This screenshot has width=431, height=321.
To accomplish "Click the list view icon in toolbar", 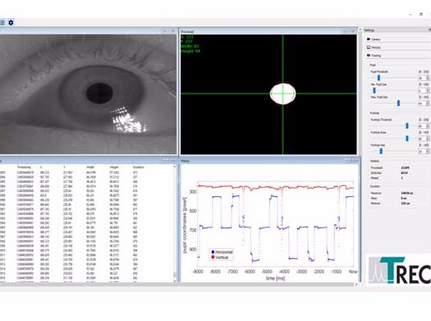I will tap(2, 22).
